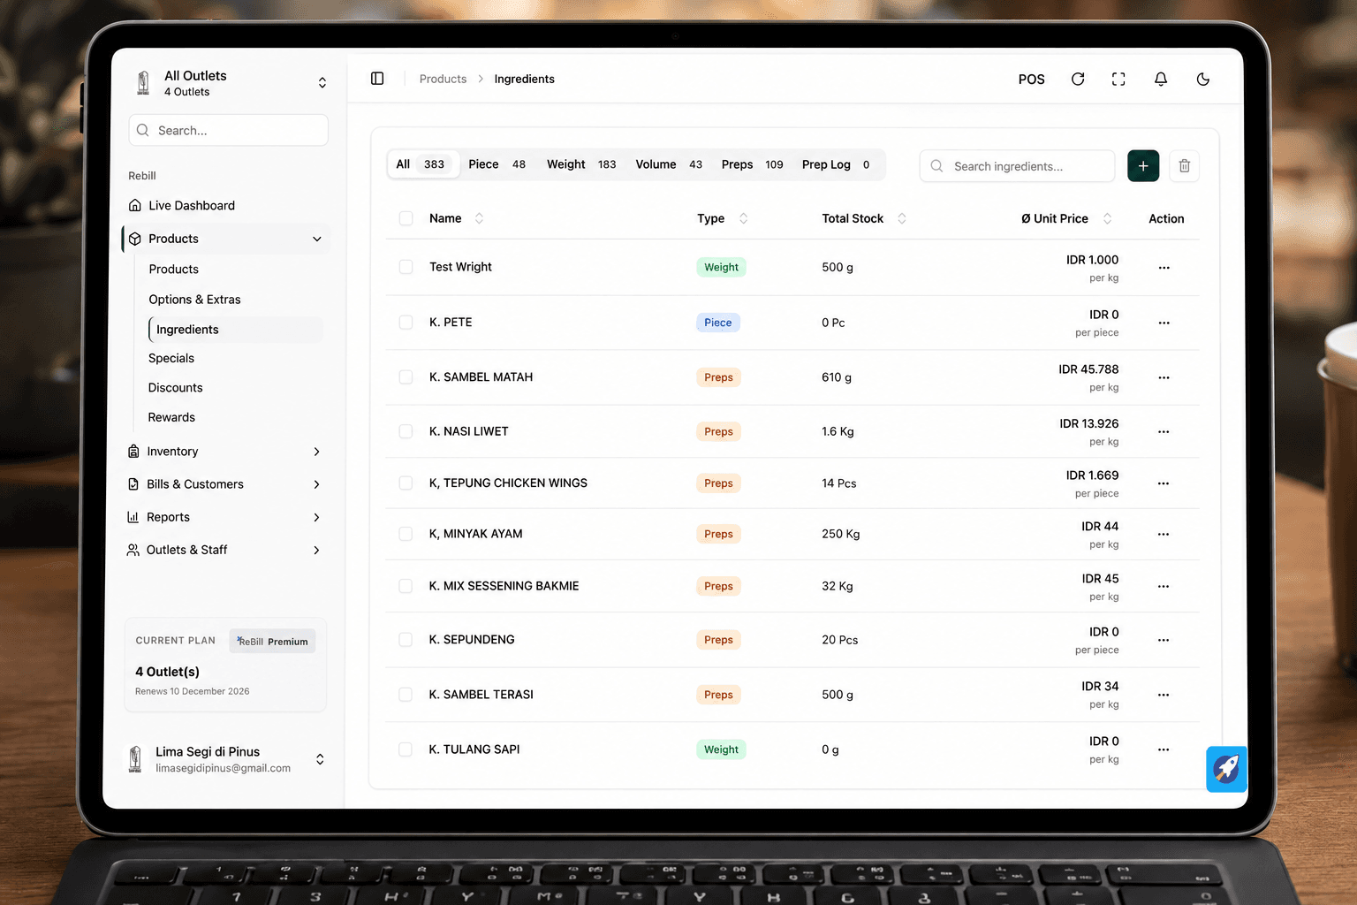Select the Weight 183 tab
The width and height of the screenshot is (1357, 905).
[581, 164]
